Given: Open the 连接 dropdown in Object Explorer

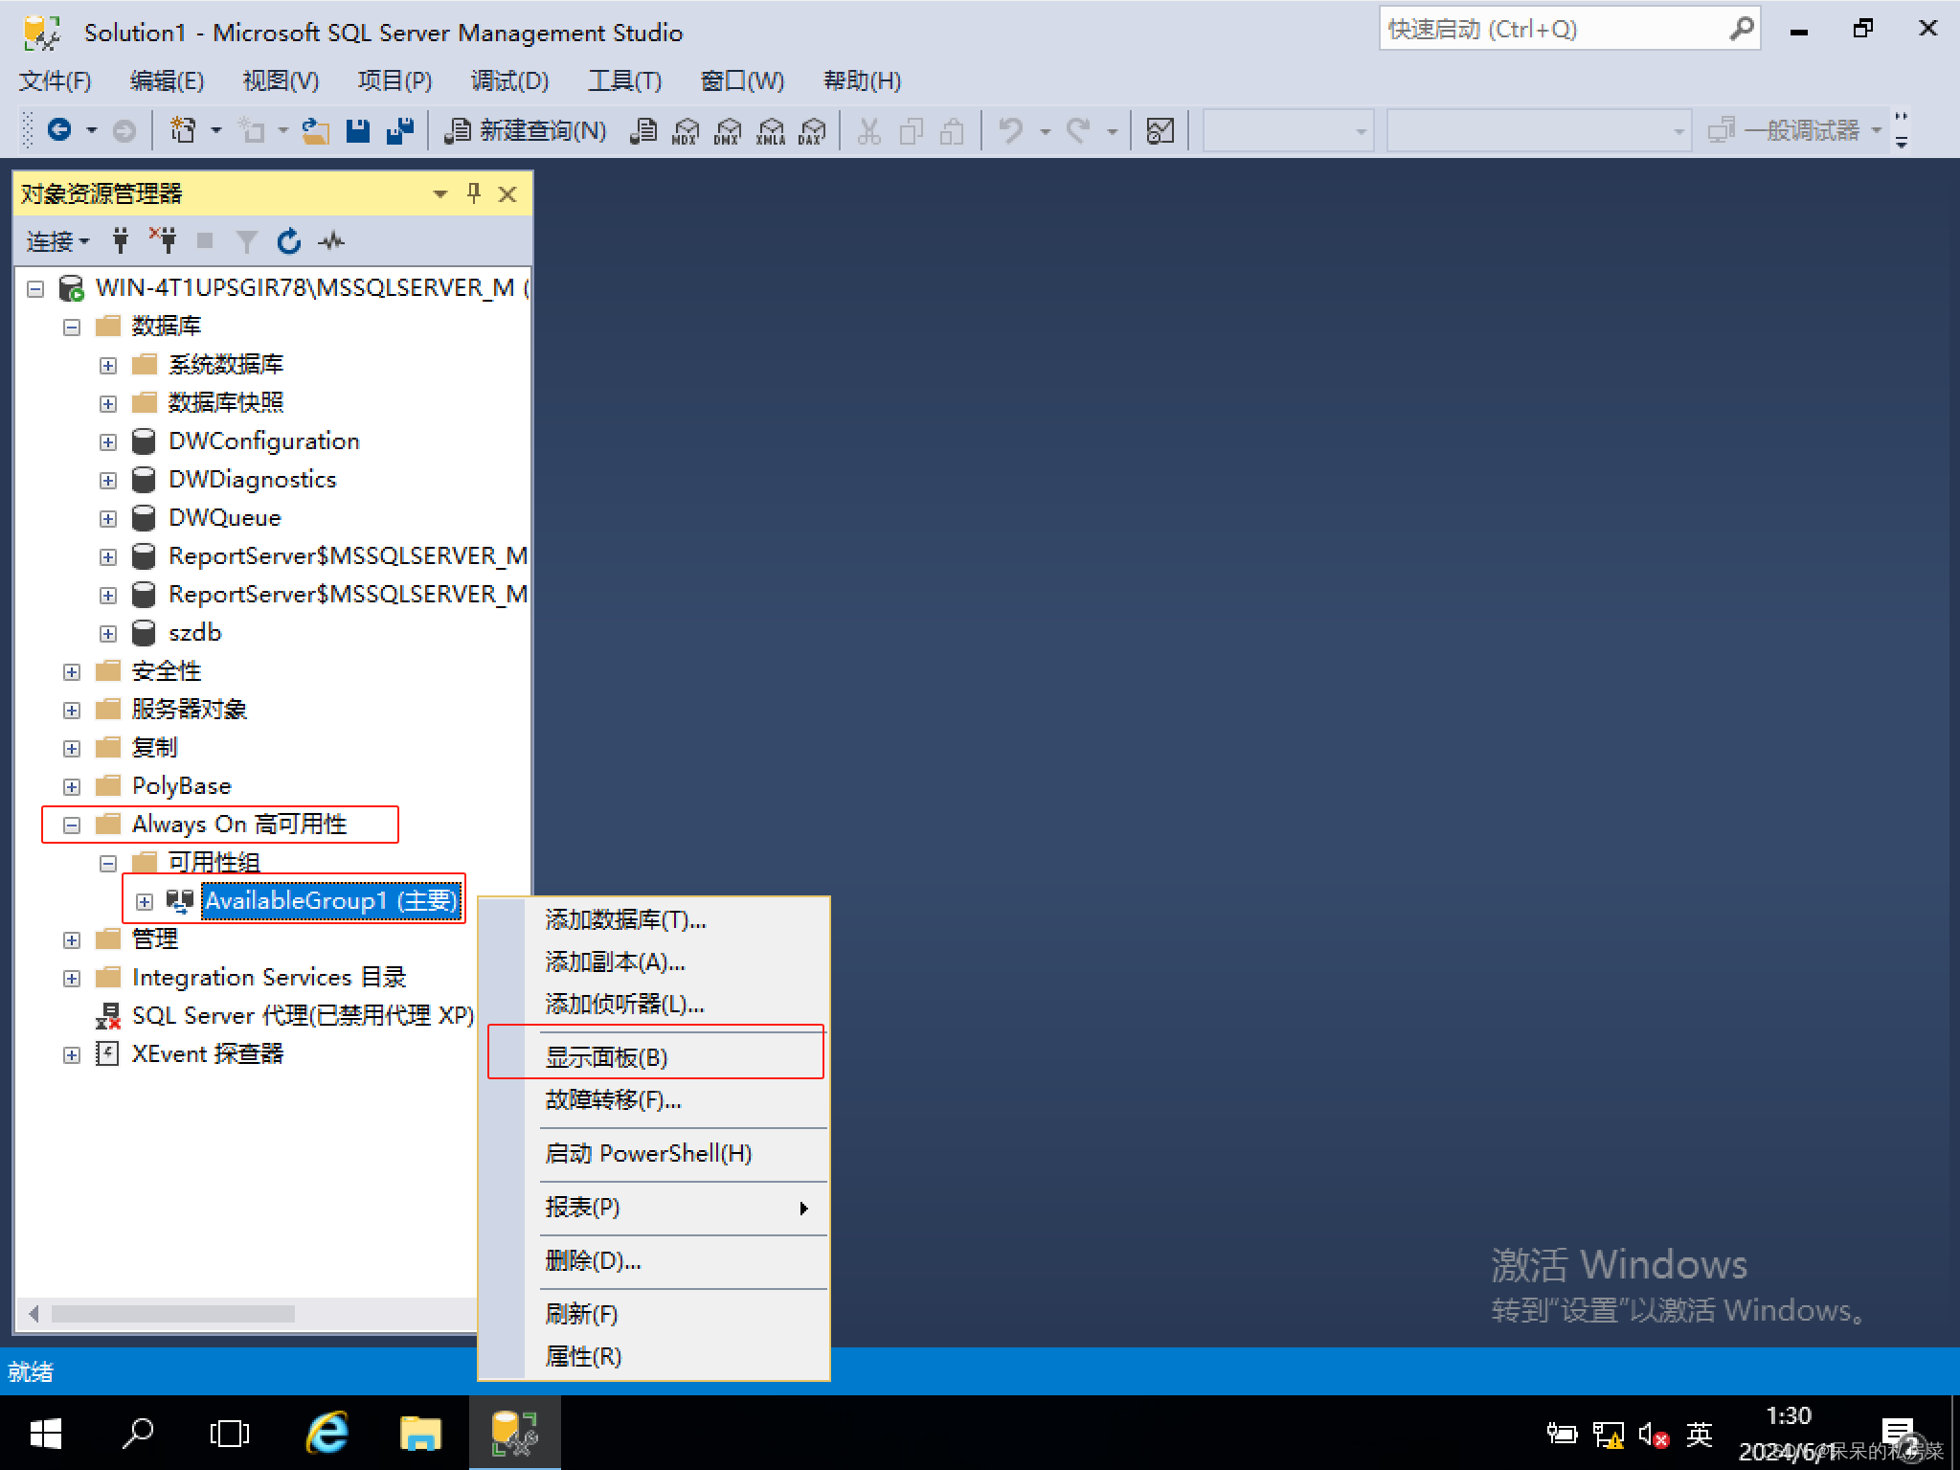Looking at the screenshot, I should (57, 240).
